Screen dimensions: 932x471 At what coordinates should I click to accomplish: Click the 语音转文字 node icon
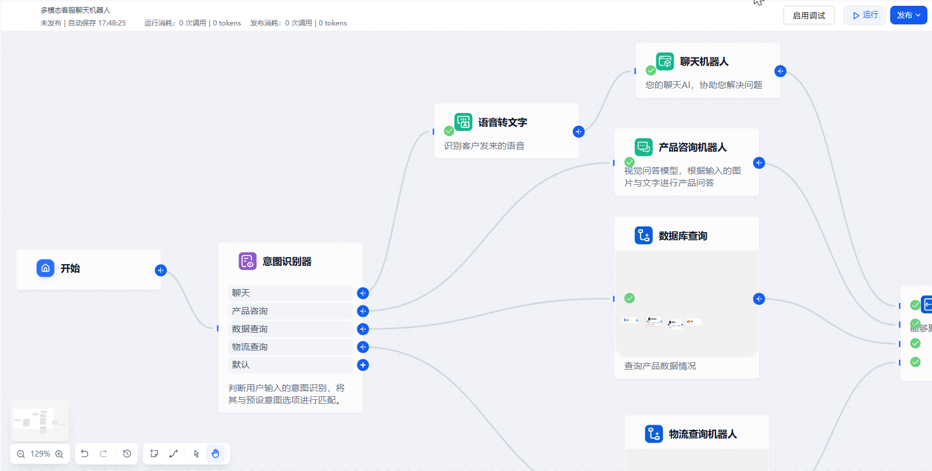(463, 122)
